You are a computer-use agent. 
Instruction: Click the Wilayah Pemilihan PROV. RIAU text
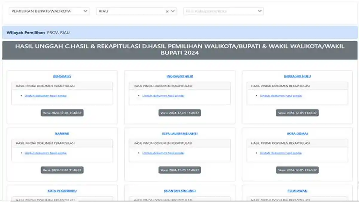[38, 32]
